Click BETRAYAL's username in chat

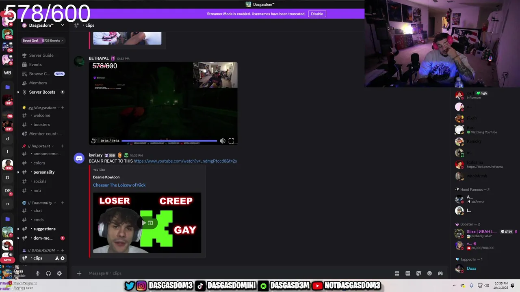(99, 58)
